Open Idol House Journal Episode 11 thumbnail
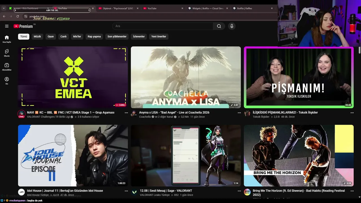This screenshot has width=361, height=203. point(73,156)
